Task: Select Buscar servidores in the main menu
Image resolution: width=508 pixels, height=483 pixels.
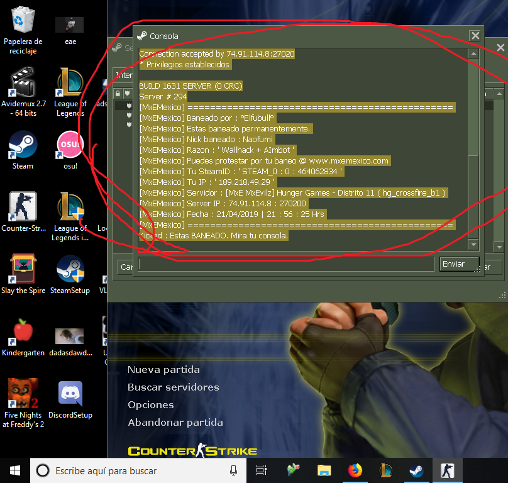Action: click(x=174, y=387)
